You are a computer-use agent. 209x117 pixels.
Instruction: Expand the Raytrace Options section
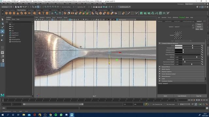tap(160, 71)
